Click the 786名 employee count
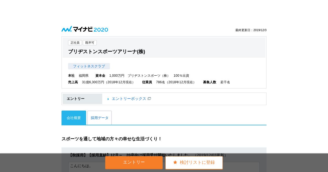Viewport: 328px width, 172px height. [160, 82]
